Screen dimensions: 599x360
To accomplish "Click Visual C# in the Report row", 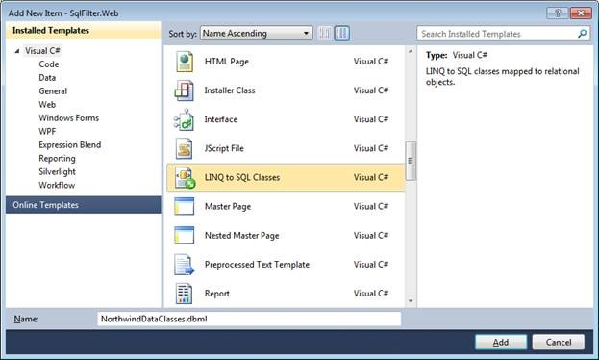I will (x=371, y=294).
